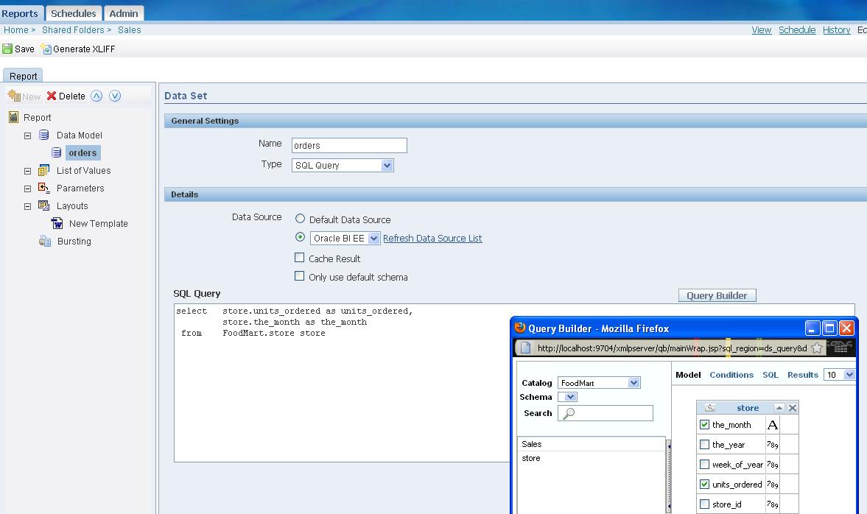Open the Conditions tab in Query Builder
Viewport: 867px width, 514px height.
(x=731, y=375)
